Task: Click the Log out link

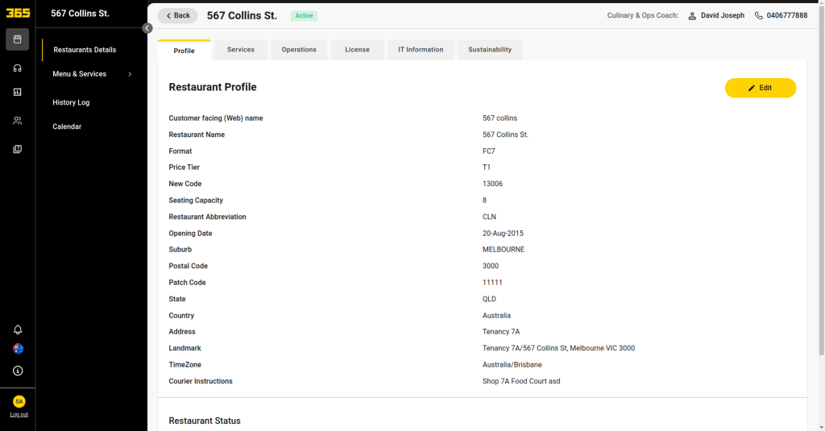Action: [x=19, y=415]
